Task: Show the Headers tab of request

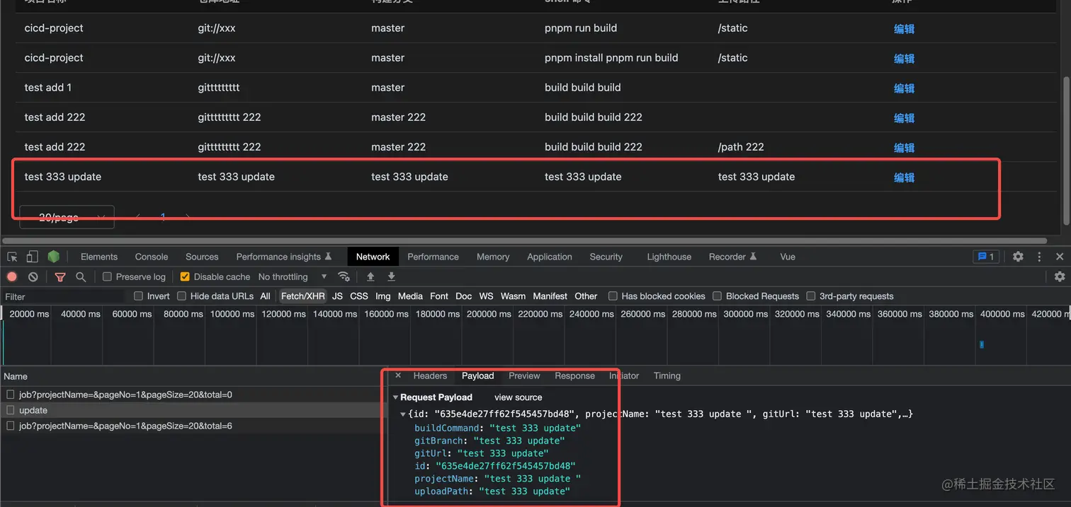Action: pyautogui.click(x=430, y=375)
